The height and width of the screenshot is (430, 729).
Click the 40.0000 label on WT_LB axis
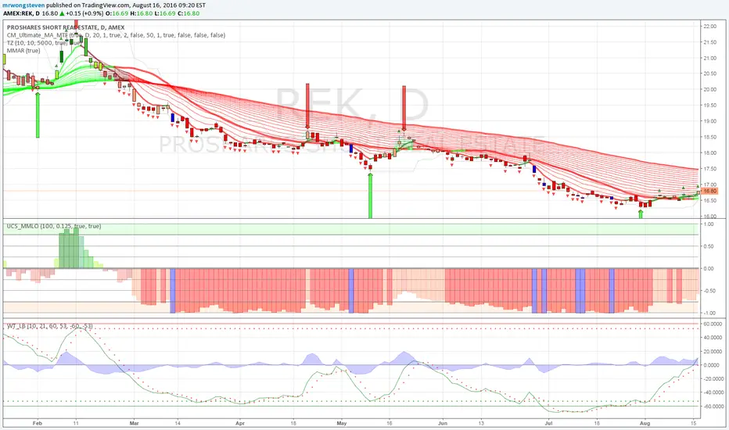pyautogui.click(x=713, y=338)
